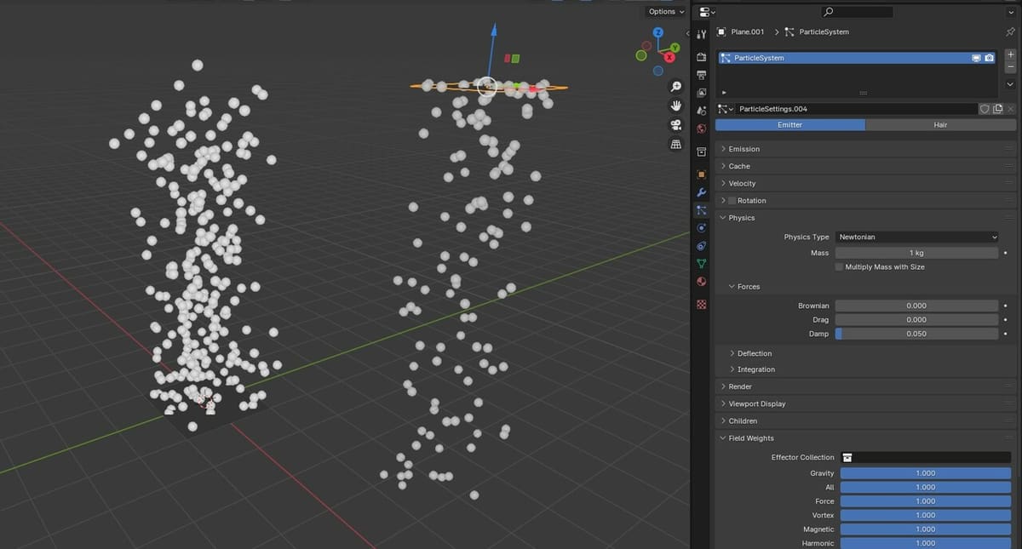This screenshot has width=1022, height=549.
Task: Toggle the camera view icon
Action: pyautogui.click(x=676, y=125)
